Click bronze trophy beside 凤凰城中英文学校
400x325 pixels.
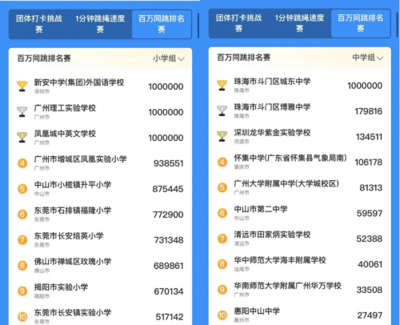(22, 138)
